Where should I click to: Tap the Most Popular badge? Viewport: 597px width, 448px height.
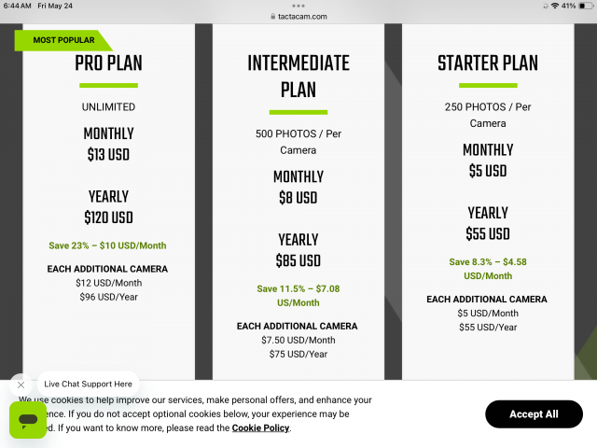tap(63, 40)
